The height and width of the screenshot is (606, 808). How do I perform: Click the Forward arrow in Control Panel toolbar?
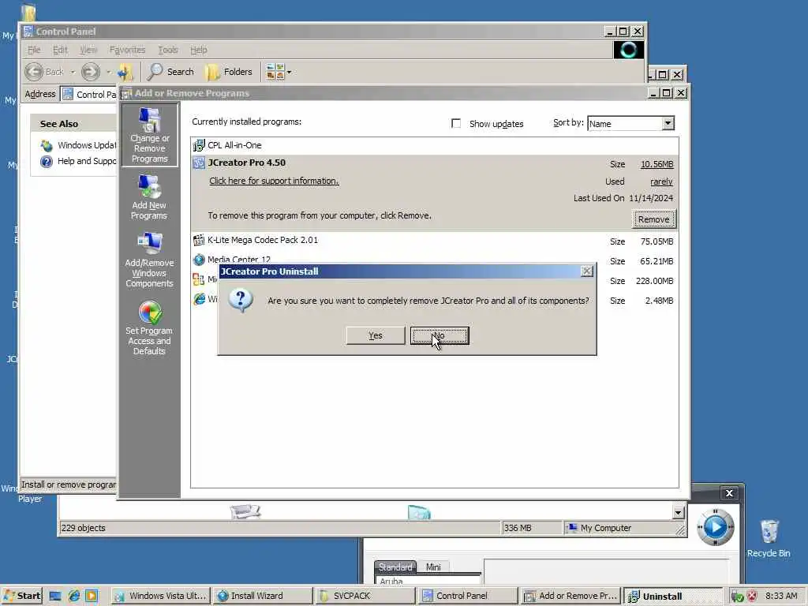(x=91, y=72)
